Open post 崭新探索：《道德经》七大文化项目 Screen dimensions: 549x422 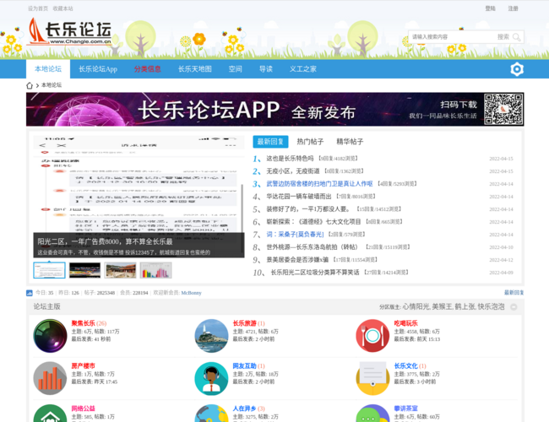click(x=313, y=221)
